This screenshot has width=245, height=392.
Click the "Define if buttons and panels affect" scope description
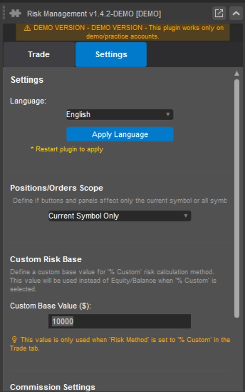[x=120, y=201]
